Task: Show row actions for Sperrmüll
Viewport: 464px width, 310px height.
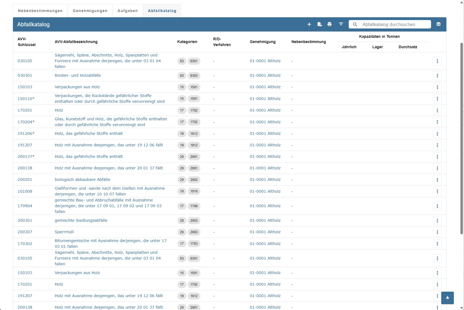Action: [x=437, y=232]
